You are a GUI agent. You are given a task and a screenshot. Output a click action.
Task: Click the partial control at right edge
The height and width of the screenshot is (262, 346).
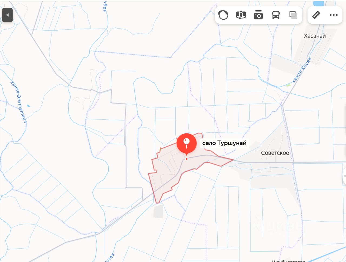(344, 175)
